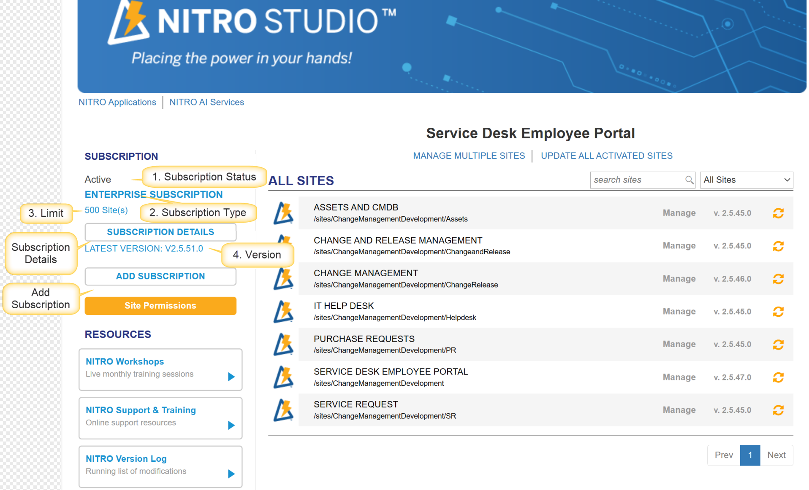
Task: Click version v. 2.5.47.0 text
Action: [x=733, y=377]
